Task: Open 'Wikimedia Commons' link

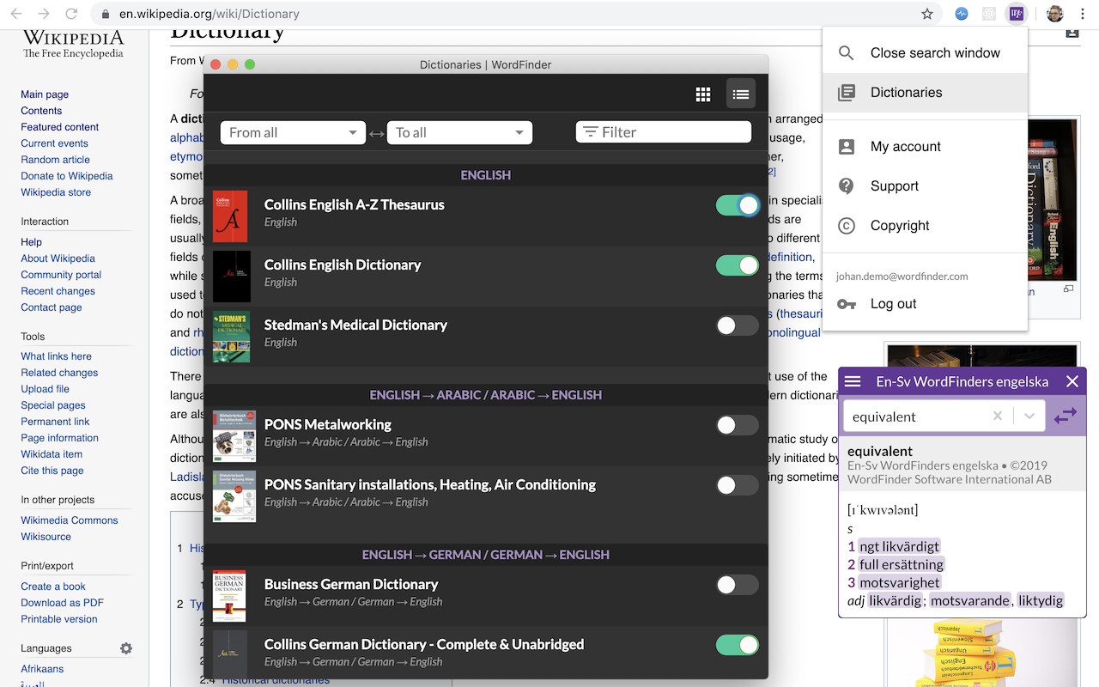Action: tap(70, 520)
